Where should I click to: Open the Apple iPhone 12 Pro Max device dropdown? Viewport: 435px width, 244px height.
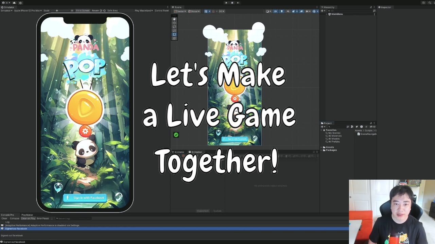[x=28, y=11]
